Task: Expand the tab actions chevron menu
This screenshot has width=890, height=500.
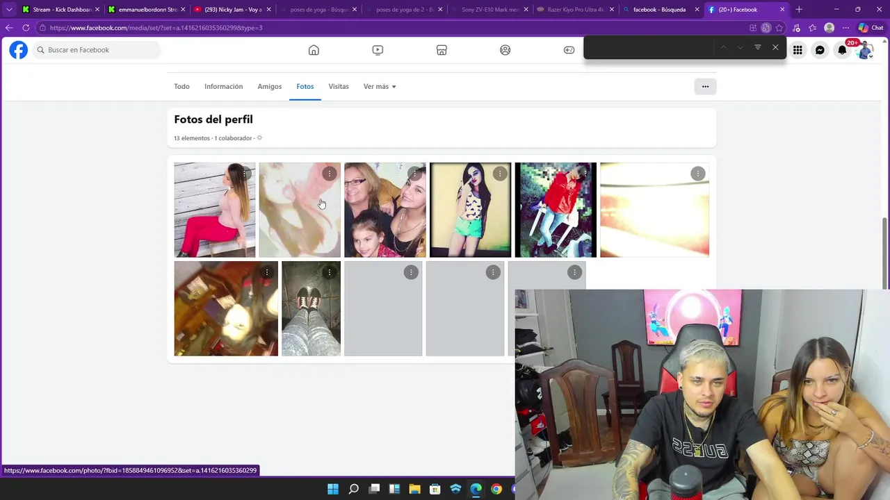Action: [x=9, y=10]
